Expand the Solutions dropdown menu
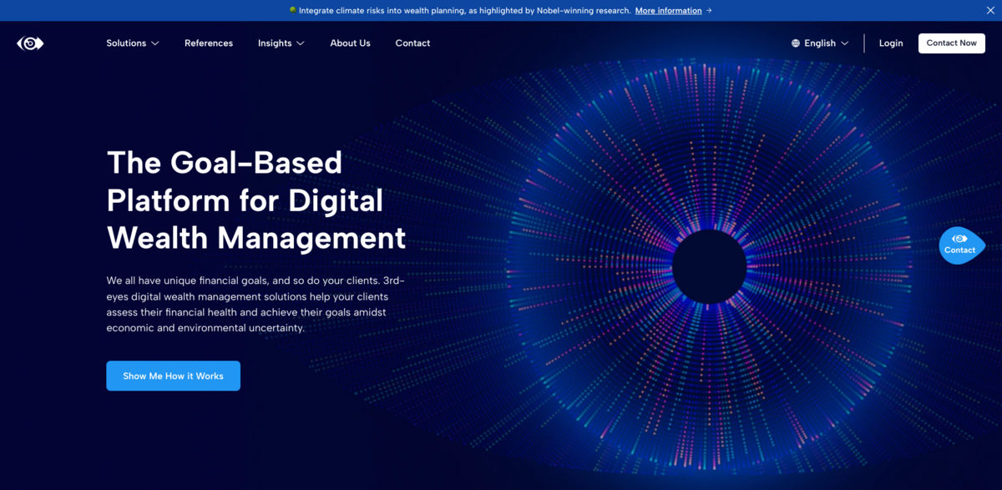This screenshot has width=1002, height=490. pos(132,43)
